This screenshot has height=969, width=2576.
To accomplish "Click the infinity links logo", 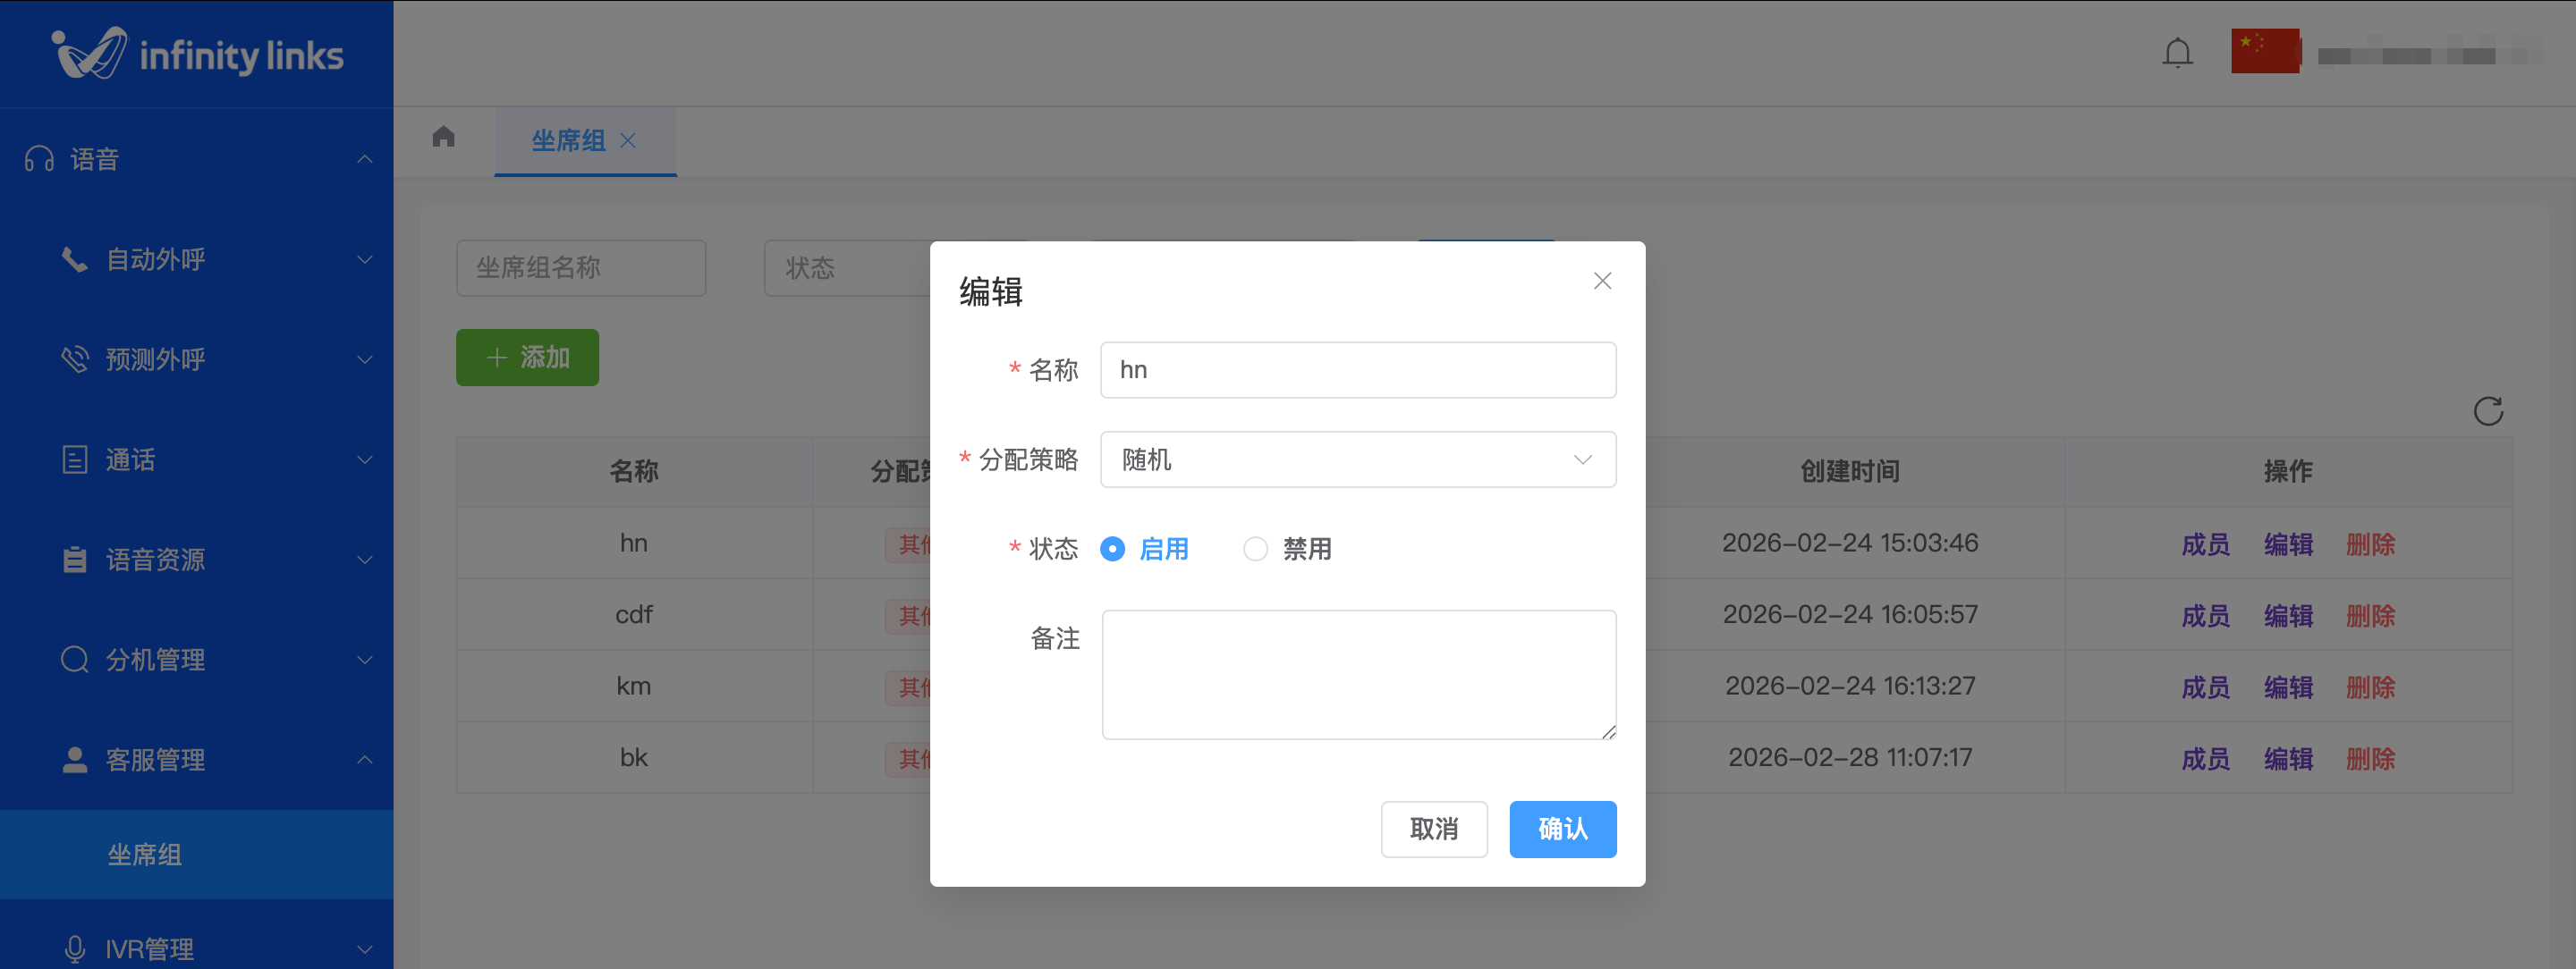I will click(x=197, y=54).
